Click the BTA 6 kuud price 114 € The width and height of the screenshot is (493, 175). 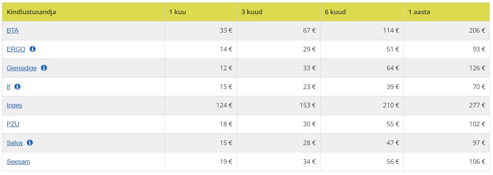click(391, 31)
